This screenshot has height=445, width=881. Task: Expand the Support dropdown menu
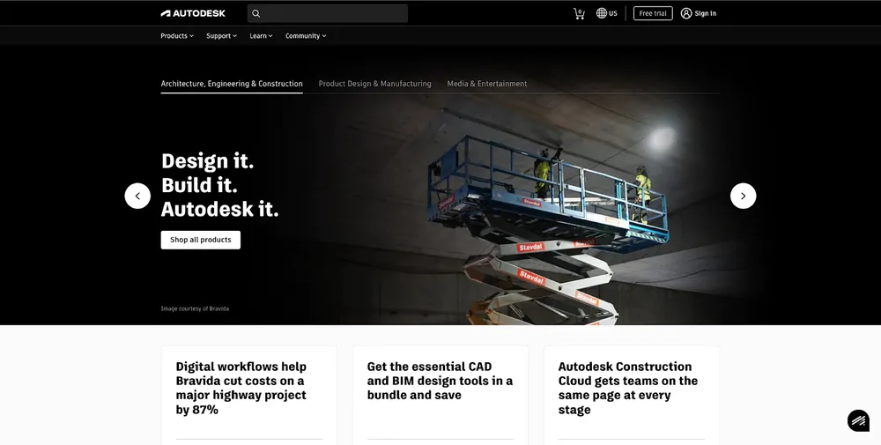coord(221,36)
